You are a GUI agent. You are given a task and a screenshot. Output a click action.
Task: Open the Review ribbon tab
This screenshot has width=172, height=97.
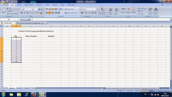[x=55, y=5]
